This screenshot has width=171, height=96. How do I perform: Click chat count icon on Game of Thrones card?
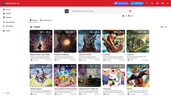[96, 32]
